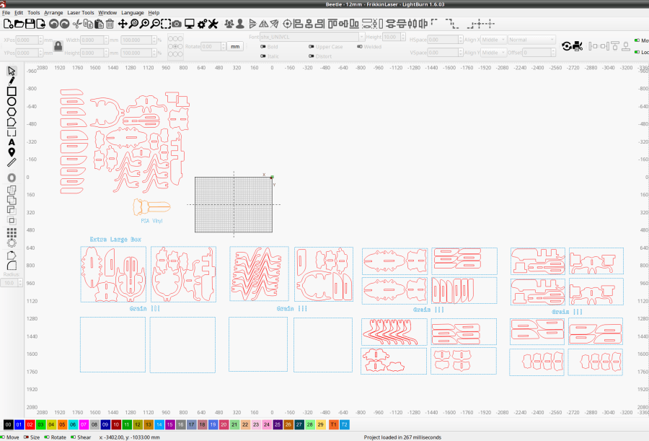Open the Create Text tool

click(10, 142)
